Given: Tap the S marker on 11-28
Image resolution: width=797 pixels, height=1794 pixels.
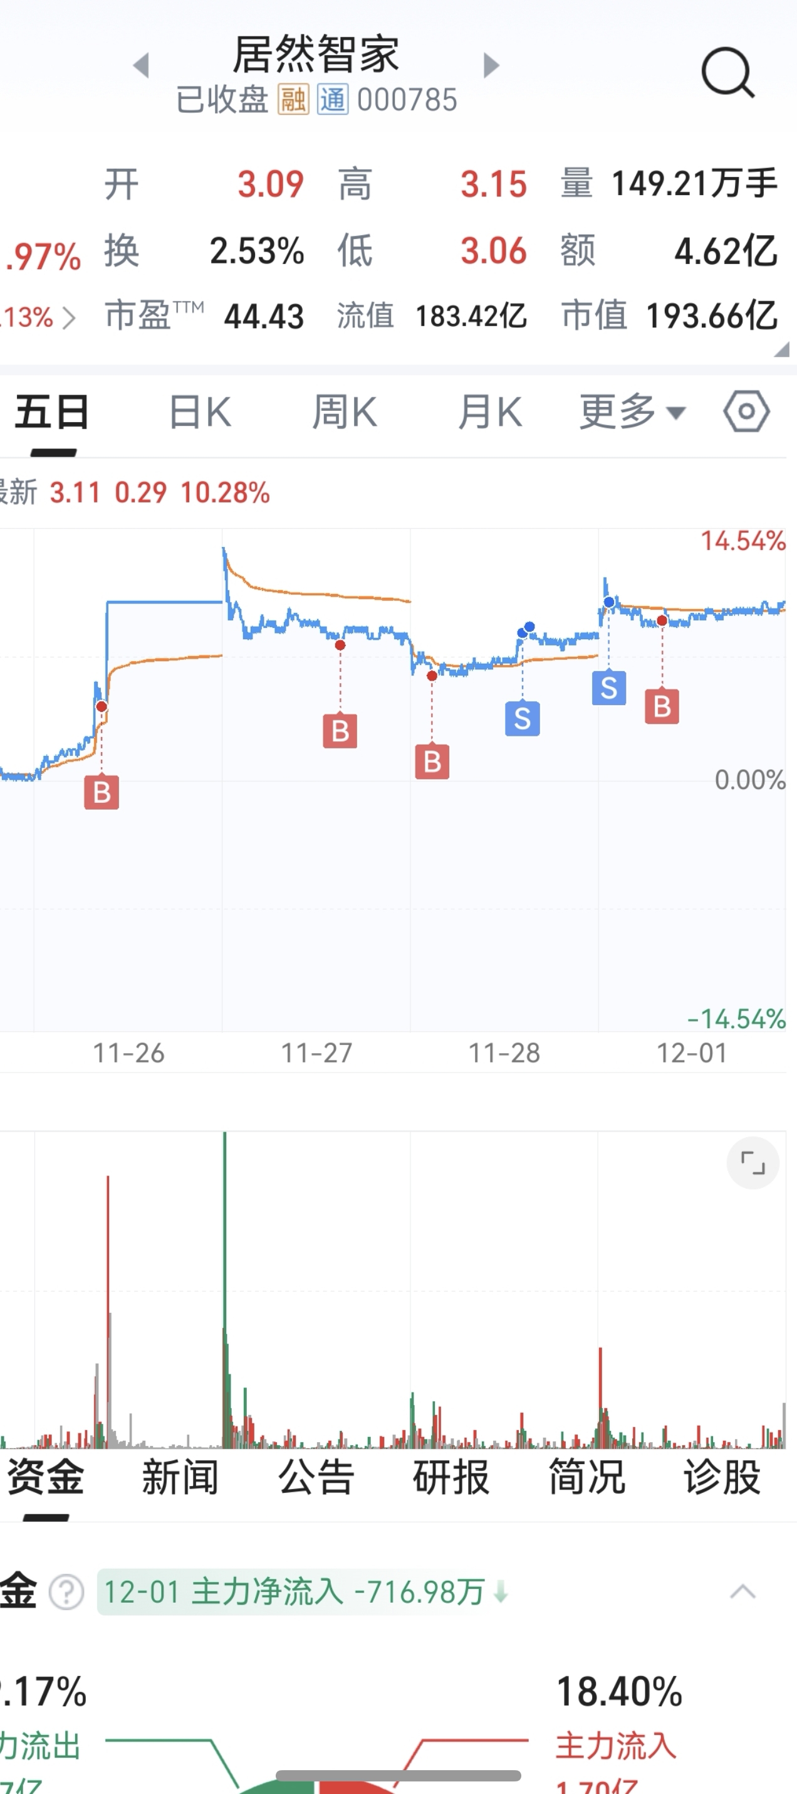Looking at the screenshot, I should click(x=523, y=719).
